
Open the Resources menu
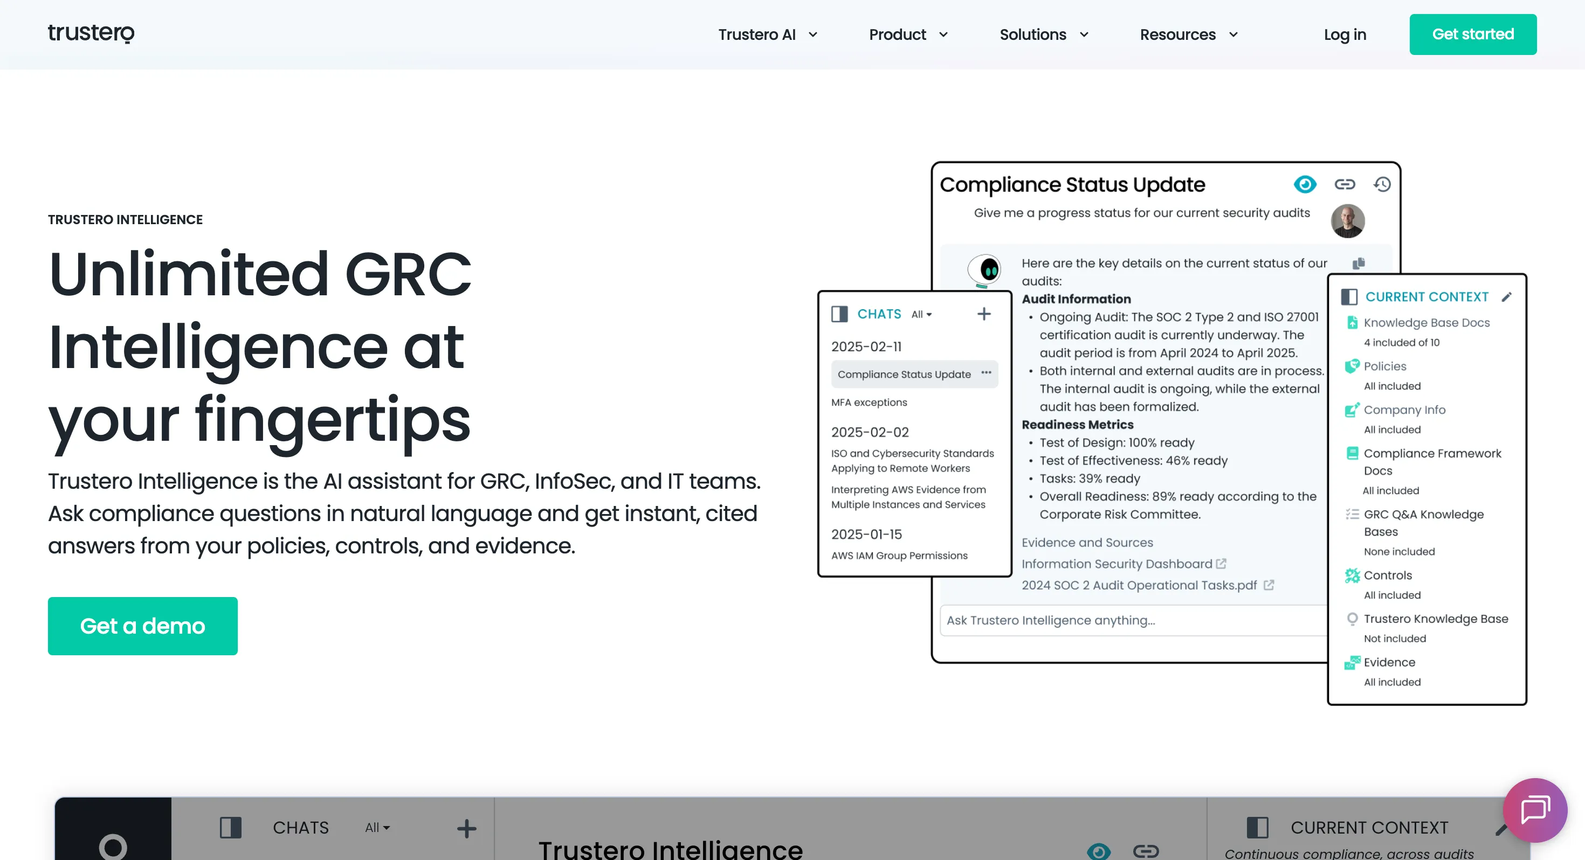pos(1188,34)
